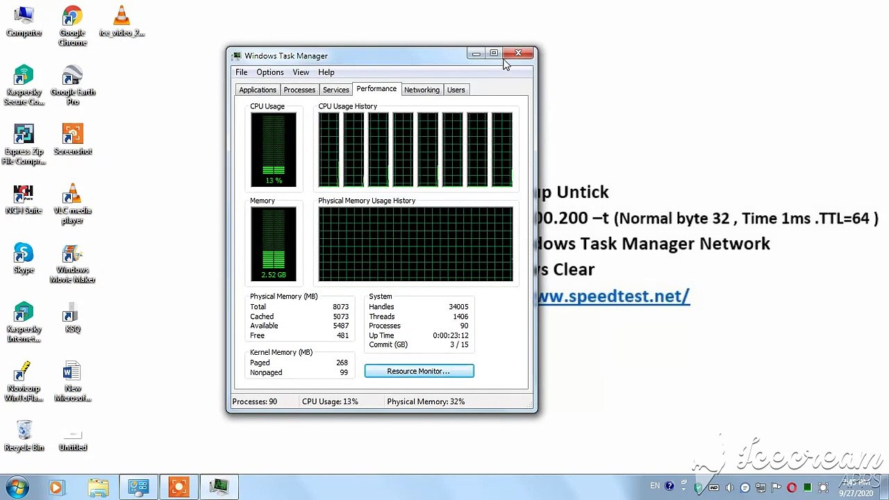Open the Novicorp WinToFlash shortcut
The width and height of the screenshot is (889, 500).
coord(24,382)
